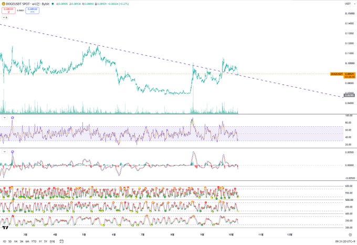357x245 pixels.
Task: Click the blue buy price button
Action: (33, 11)
